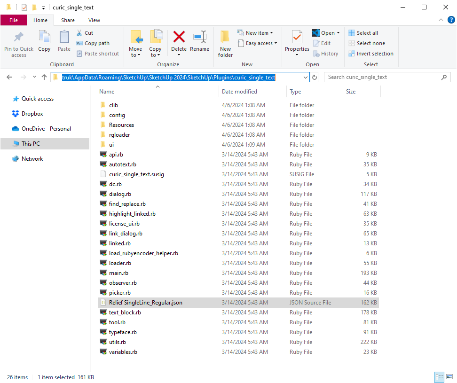Click Paste shortcut in ribbon
The width and height of the screenshot is (457, 383).
tap(98, 54)
